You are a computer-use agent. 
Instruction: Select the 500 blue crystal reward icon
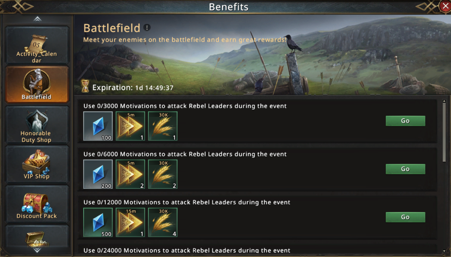(x=98, y=222)
